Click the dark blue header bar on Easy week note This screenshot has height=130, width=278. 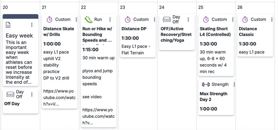(x=20, y=16)
